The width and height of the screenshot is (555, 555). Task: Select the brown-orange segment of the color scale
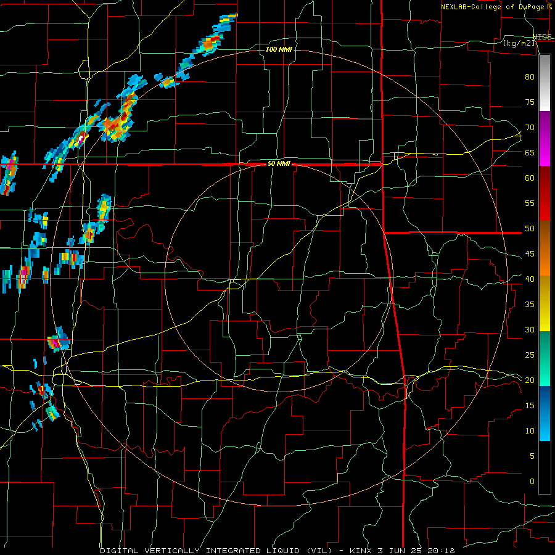(x=545, y=248)
